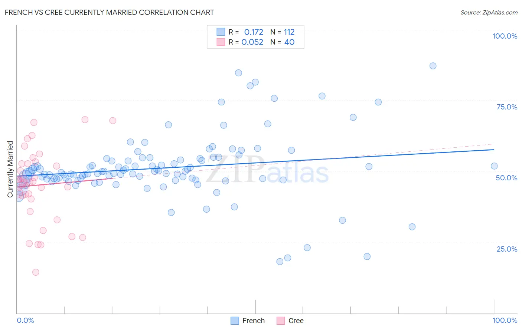Click the Currently Married axis label
The height and width of the screenshot is (331, 522).
coord(10,169)
